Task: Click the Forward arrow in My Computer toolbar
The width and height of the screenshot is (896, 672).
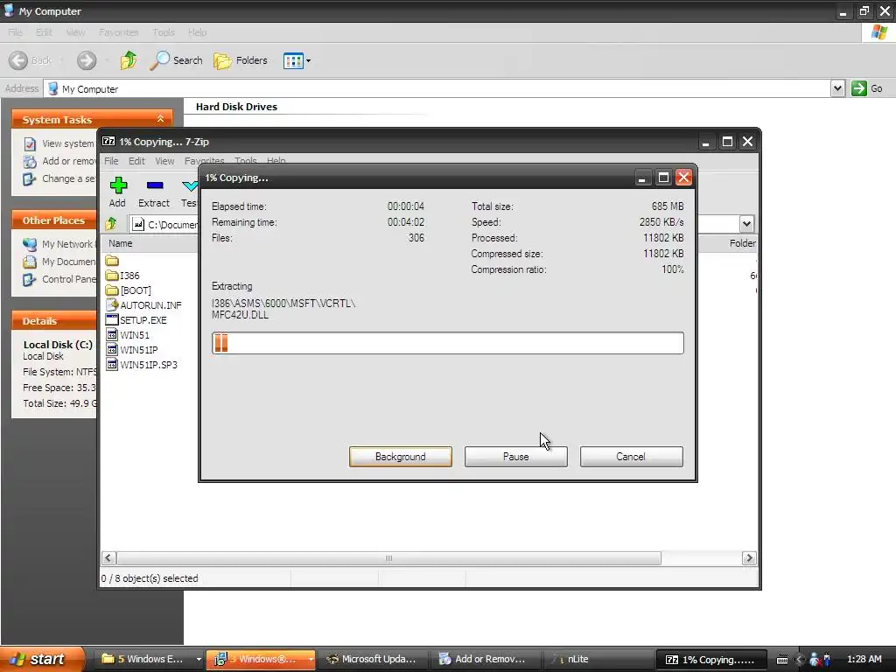Action: (x=87, y=60)
